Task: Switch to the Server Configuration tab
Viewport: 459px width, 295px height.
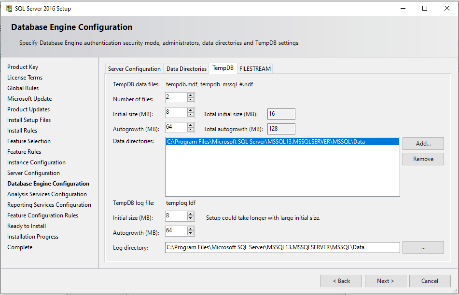Action: (x=134, y=69)
